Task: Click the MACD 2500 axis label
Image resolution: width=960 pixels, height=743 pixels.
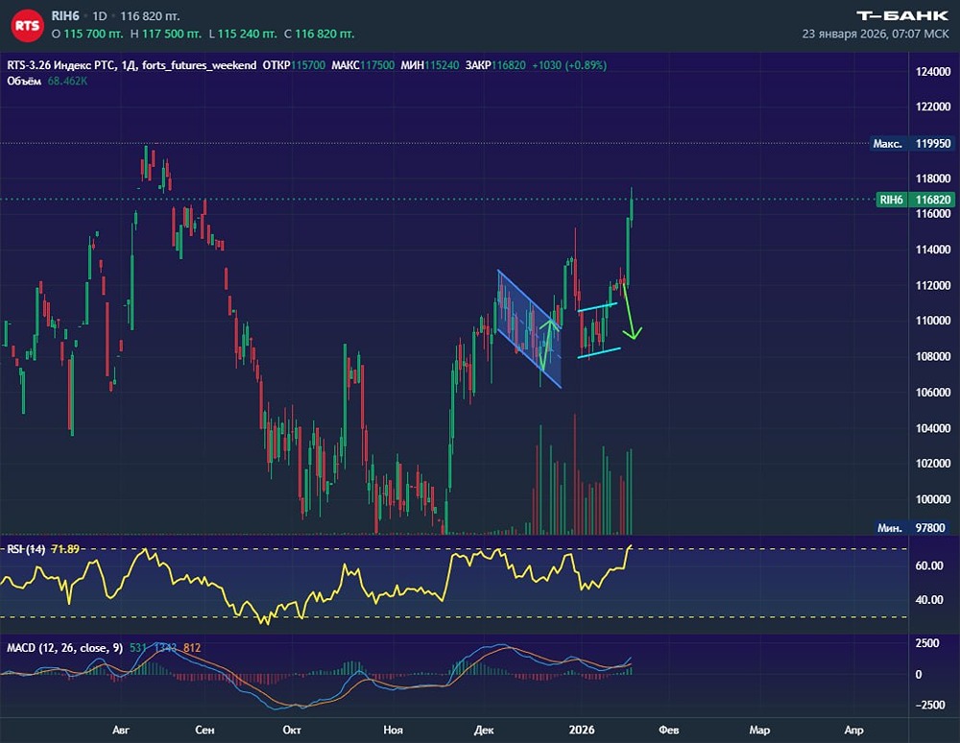Action: point(927,643)
